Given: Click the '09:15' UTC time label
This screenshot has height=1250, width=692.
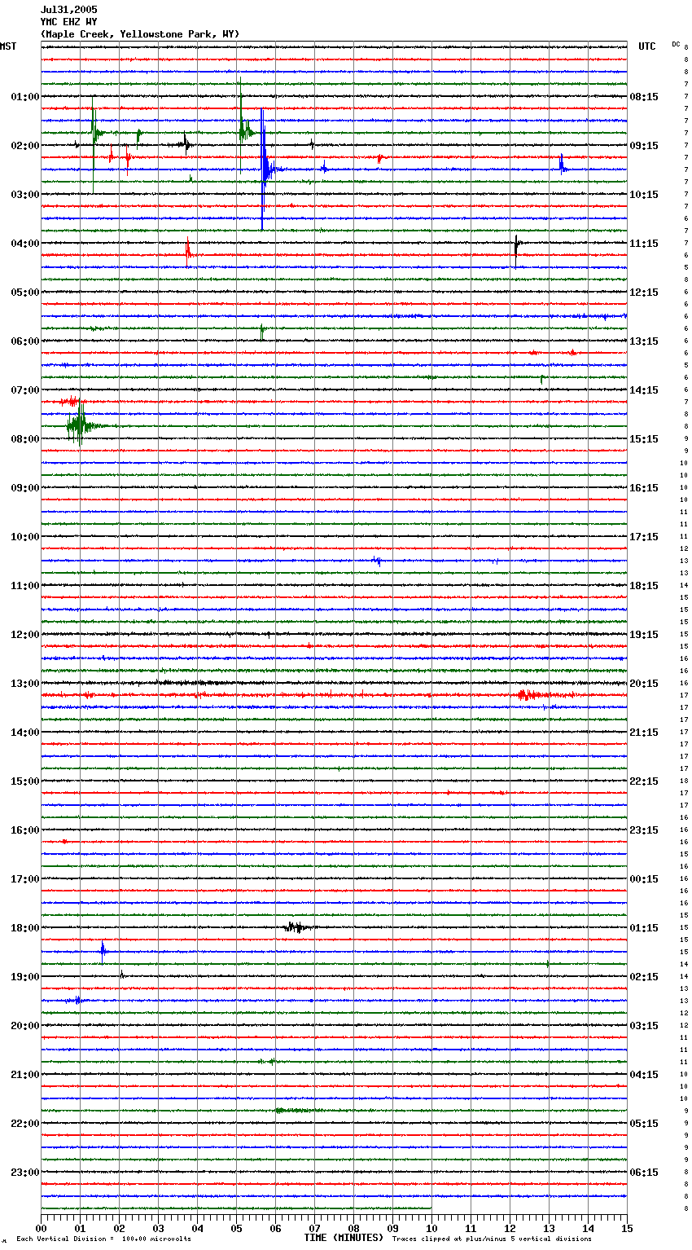Looking at the screenshot, I should (x=644, y=146).
